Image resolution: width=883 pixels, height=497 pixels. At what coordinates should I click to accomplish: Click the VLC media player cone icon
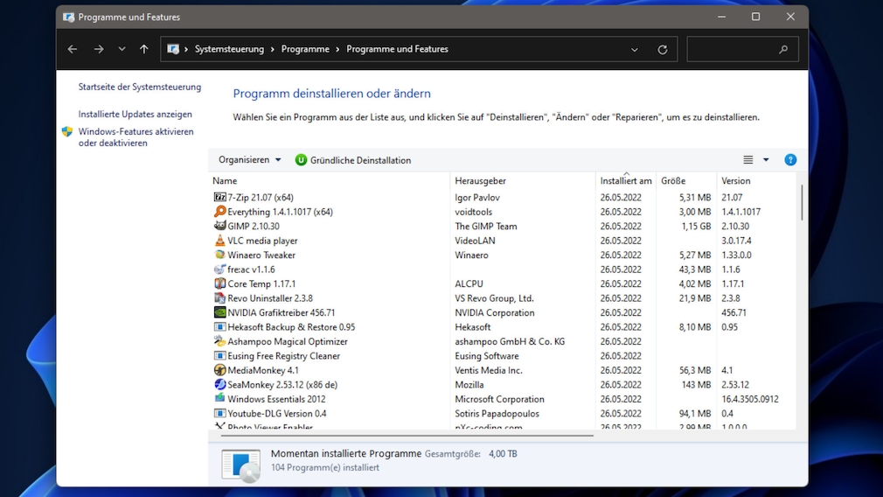click(220, 241)
